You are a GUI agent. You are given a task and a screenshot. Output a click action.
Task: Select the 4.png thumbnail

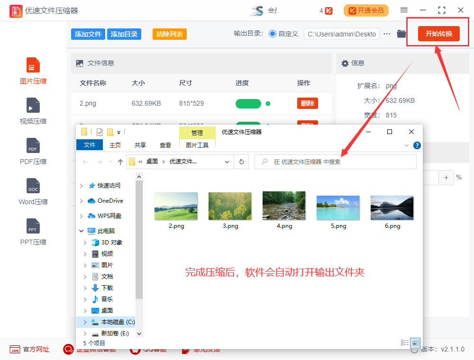coord(284,206)
